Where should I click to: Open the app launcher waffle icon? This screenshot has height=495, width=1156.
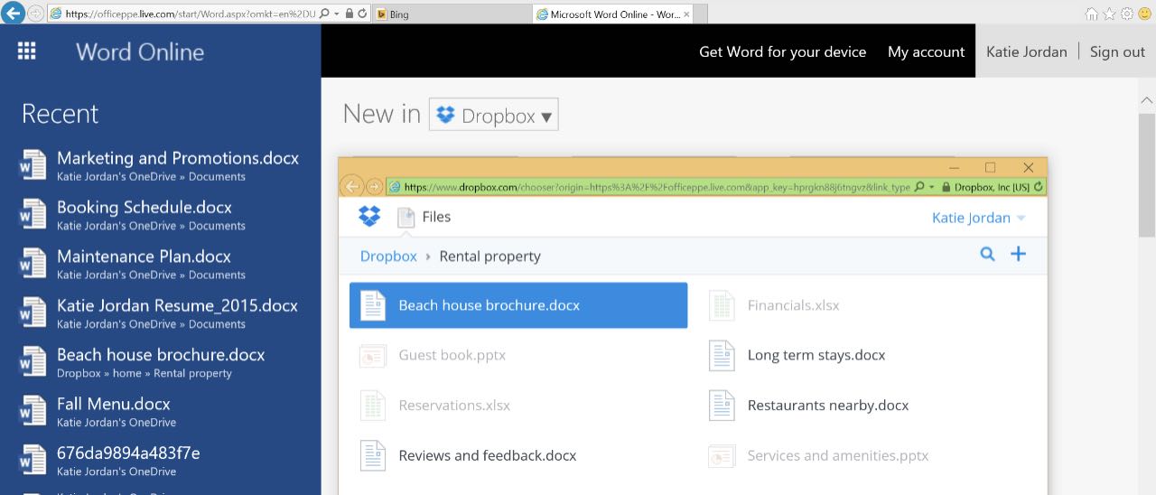pyautogui.click(x=26, y=51)
